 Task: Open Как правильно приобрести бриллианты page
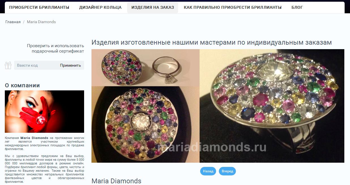coord(232,8)
